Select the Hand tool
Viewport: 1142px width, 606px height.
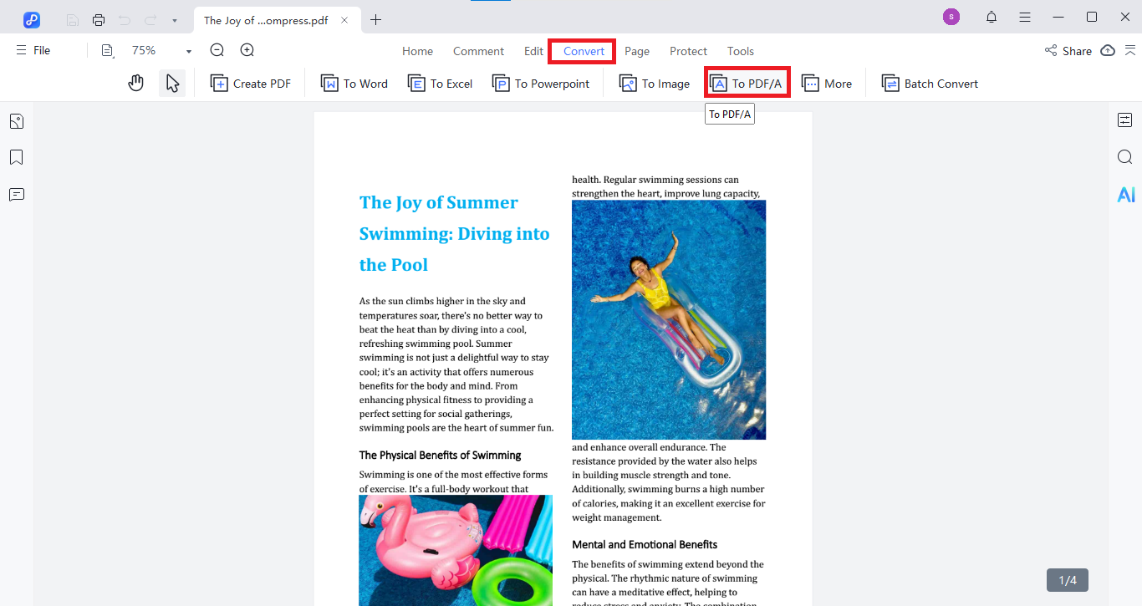(x=135, y=82)
